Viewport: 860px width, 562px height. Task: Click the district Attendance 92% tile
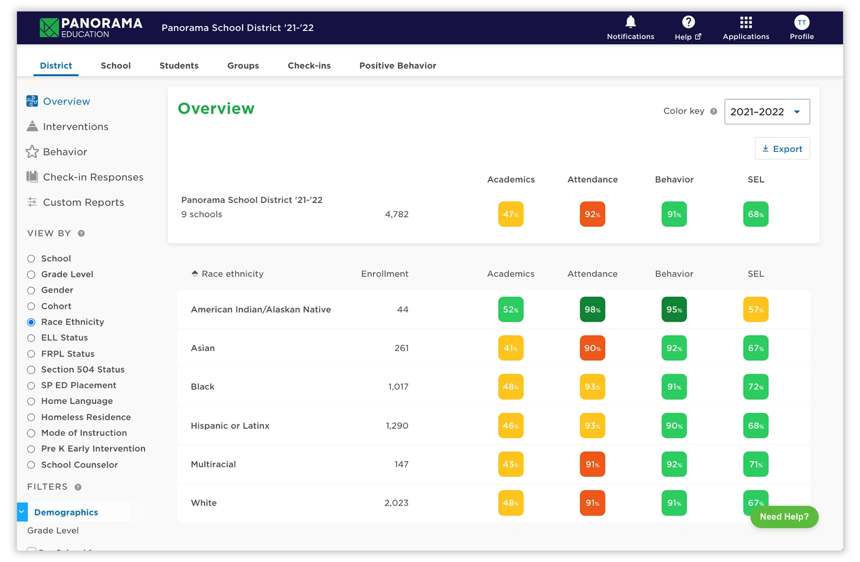point(592,214)
